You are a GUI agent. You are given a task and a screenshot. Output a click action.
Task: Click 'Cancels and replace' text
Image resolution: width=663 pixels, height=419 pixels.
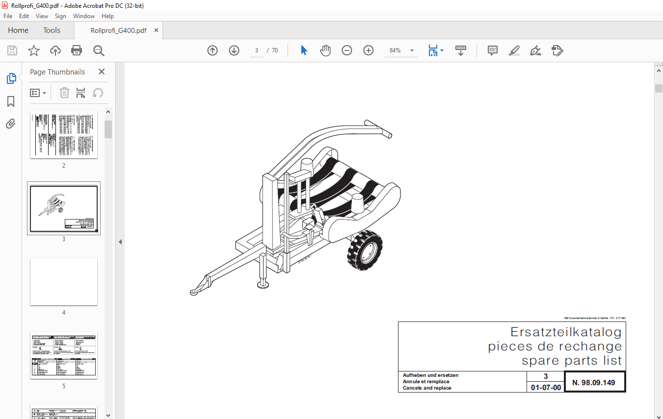pos(427,388)
